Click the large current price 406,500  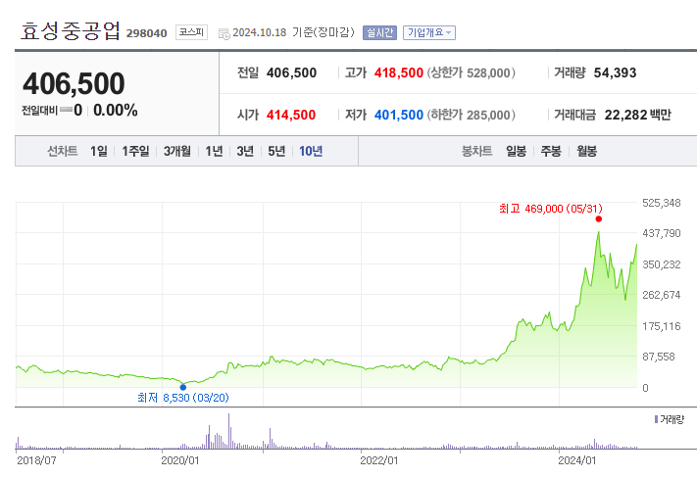coord(74,83)
